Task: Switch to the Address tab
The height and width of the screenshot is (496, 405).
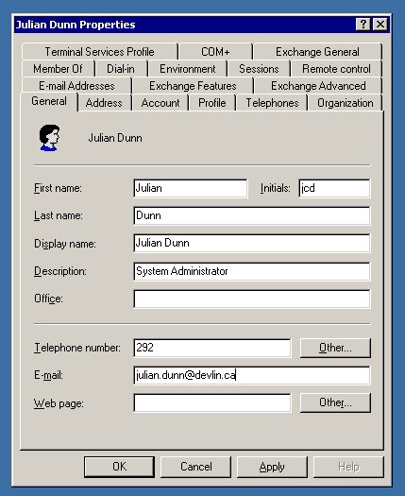Action: pos(104,103)
